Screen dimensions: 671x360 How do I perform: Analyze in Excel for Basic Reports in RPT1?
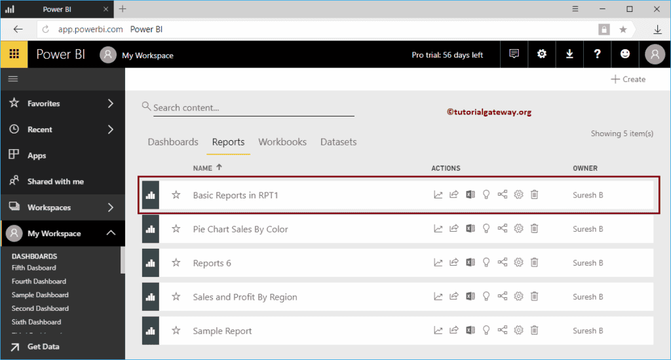pyautogui.click(x=470, y=195)
